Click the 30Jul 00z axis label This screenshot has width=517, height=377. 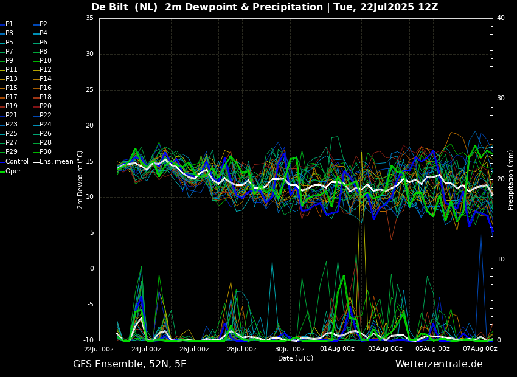pyautogui.click(x=290, y=349)
